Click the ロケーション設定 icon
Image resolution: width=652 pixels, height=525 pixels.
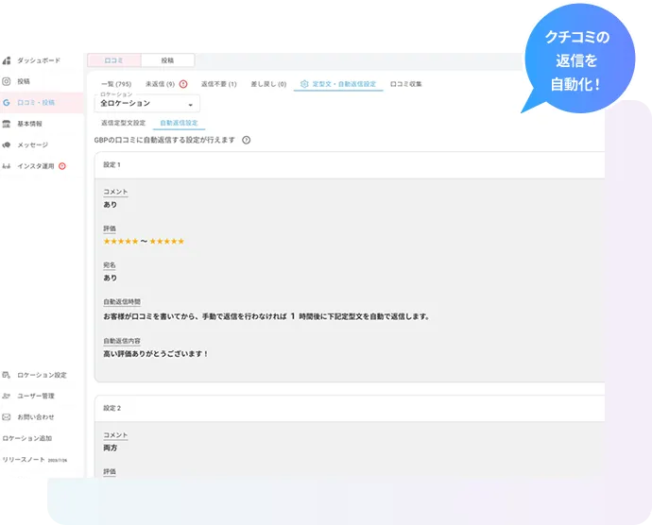[7, 375]
